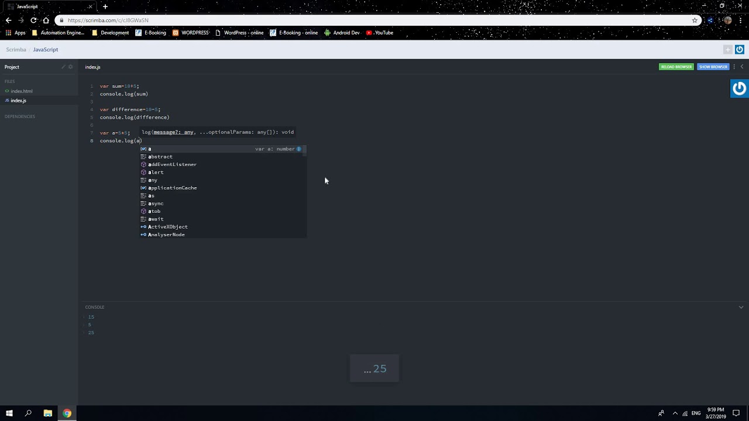Place cursor on 'var sum' code line
749x421 pixels.
click(119, 86)
